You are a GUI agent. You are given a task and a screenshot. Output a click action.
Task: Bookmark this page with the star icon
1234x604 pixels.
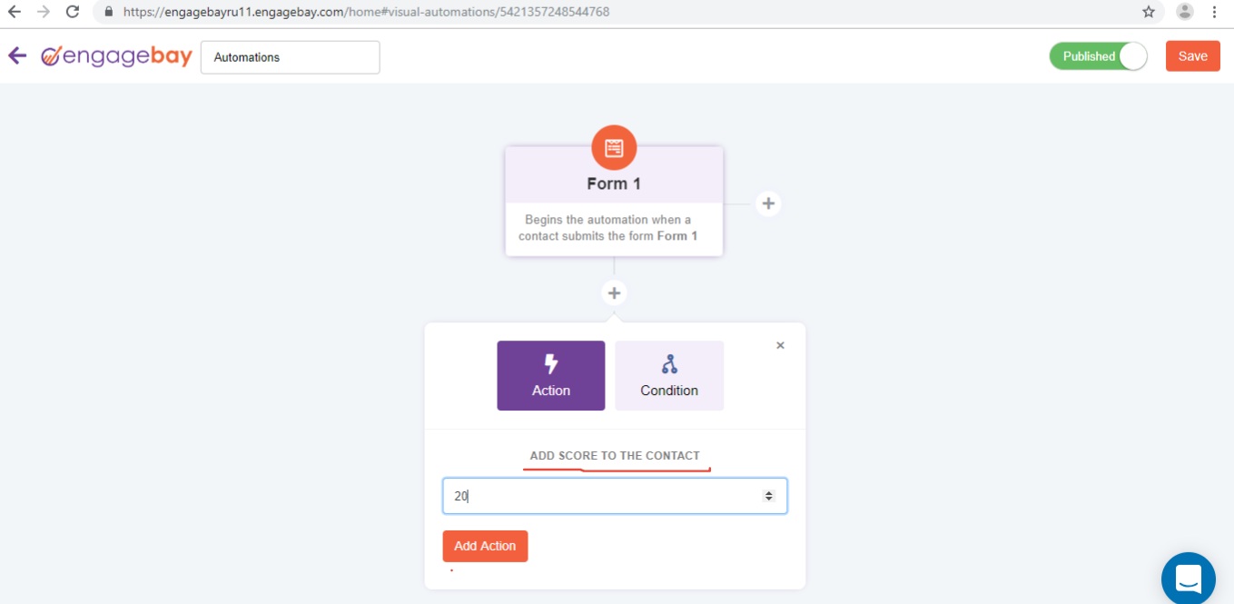pyautogui.click(x=1149, y=12)
